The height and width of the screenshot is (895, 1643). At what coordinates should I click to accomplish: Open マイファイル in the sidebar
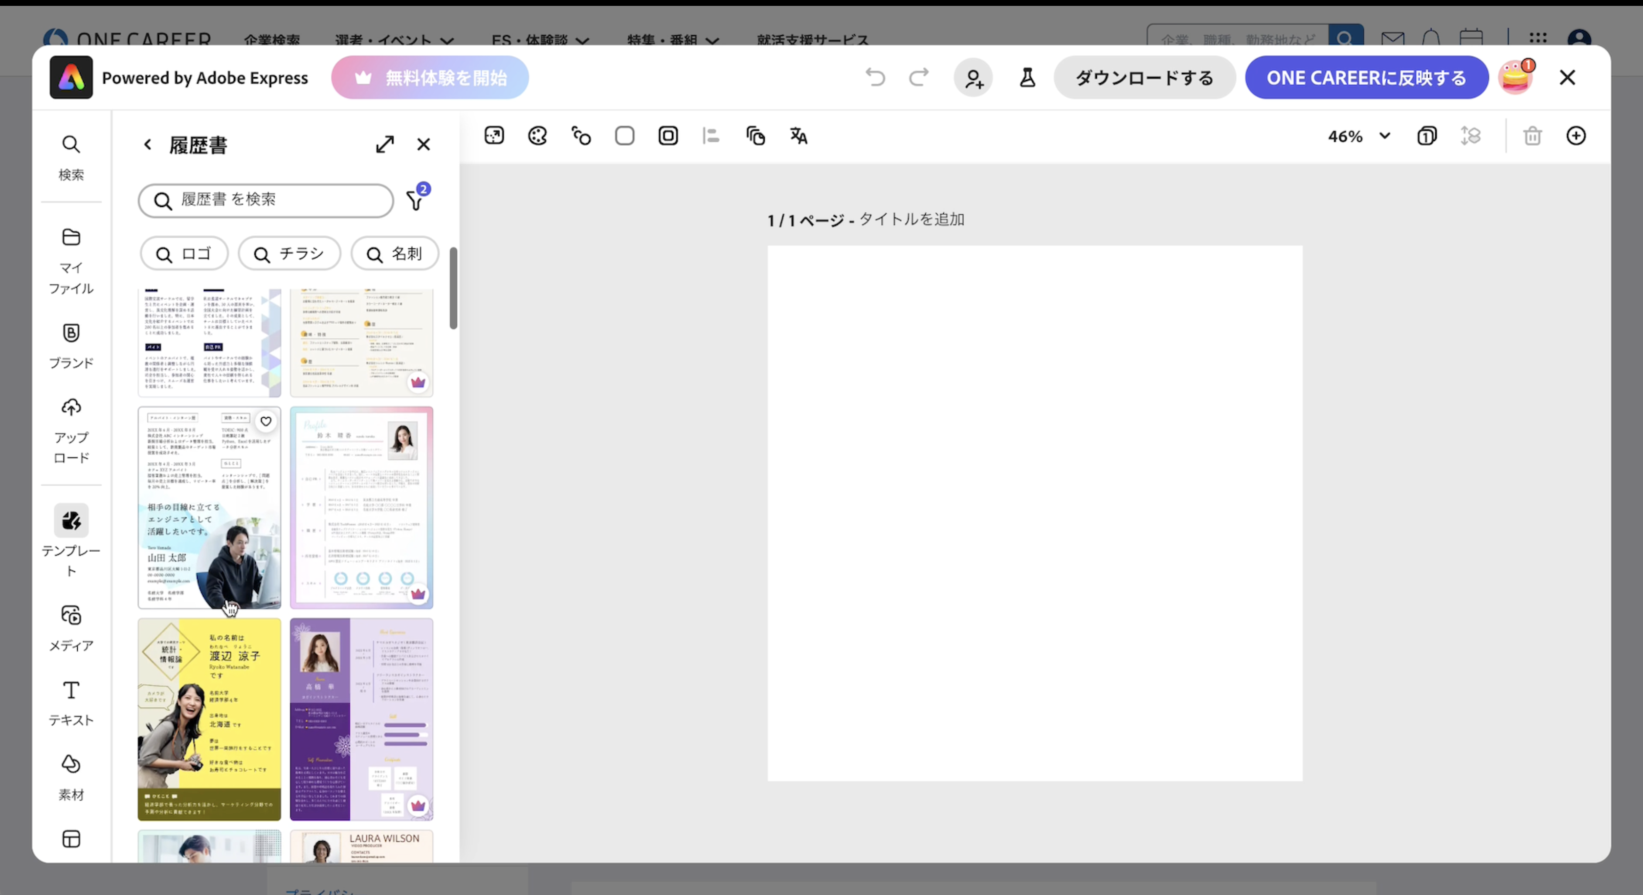pos(71,261)
